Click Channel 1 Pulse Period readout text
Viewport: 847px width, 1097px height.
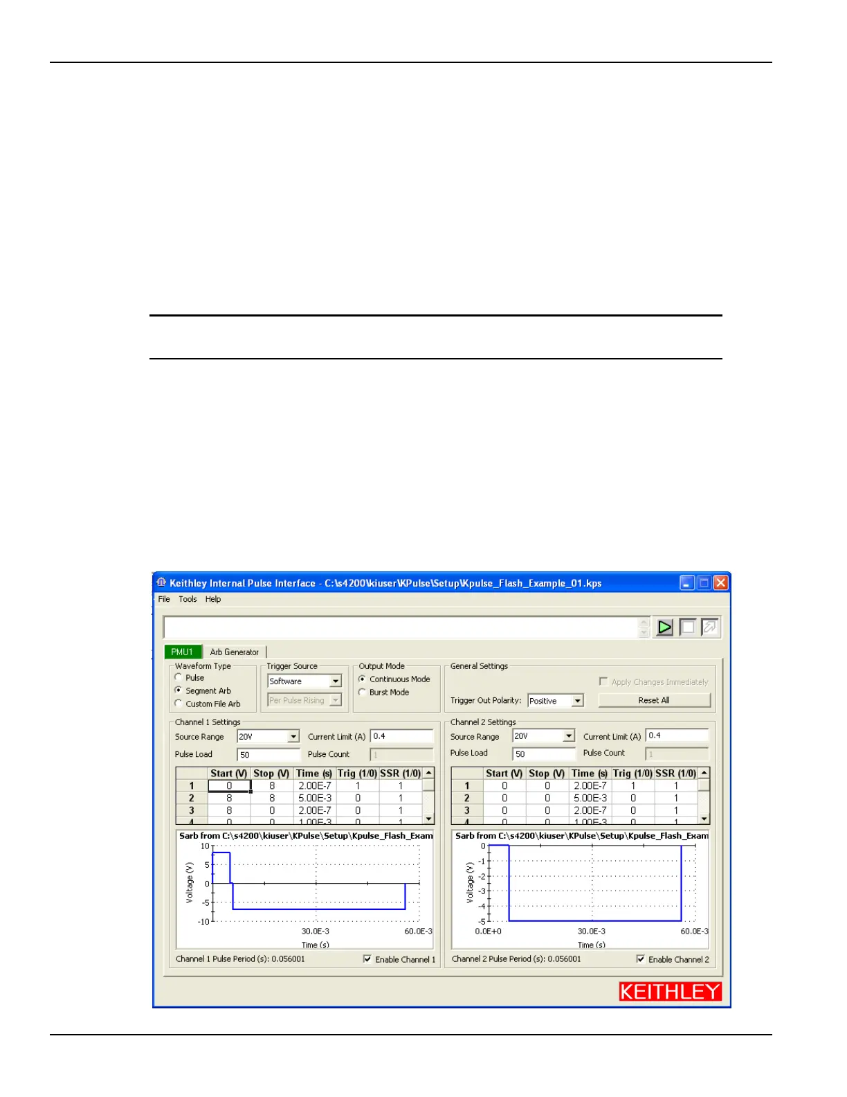point(240,959)
